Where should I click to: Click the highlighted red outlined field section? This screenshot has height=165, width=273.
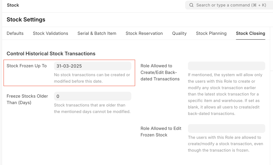point(69,73)
